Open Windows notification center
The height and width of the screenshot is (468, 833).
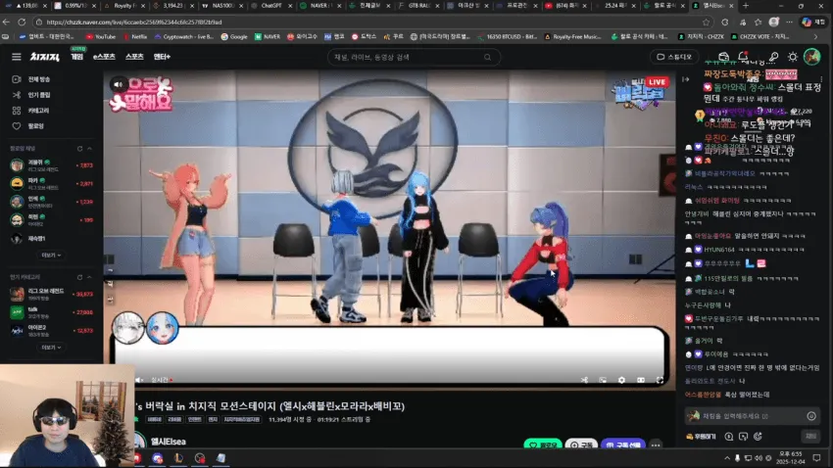pos(816,458)
